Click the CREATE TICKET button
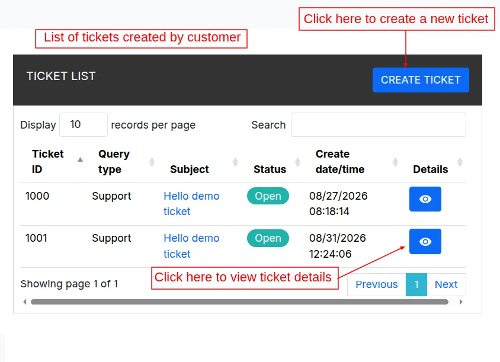500x362 pixels. 421,80
